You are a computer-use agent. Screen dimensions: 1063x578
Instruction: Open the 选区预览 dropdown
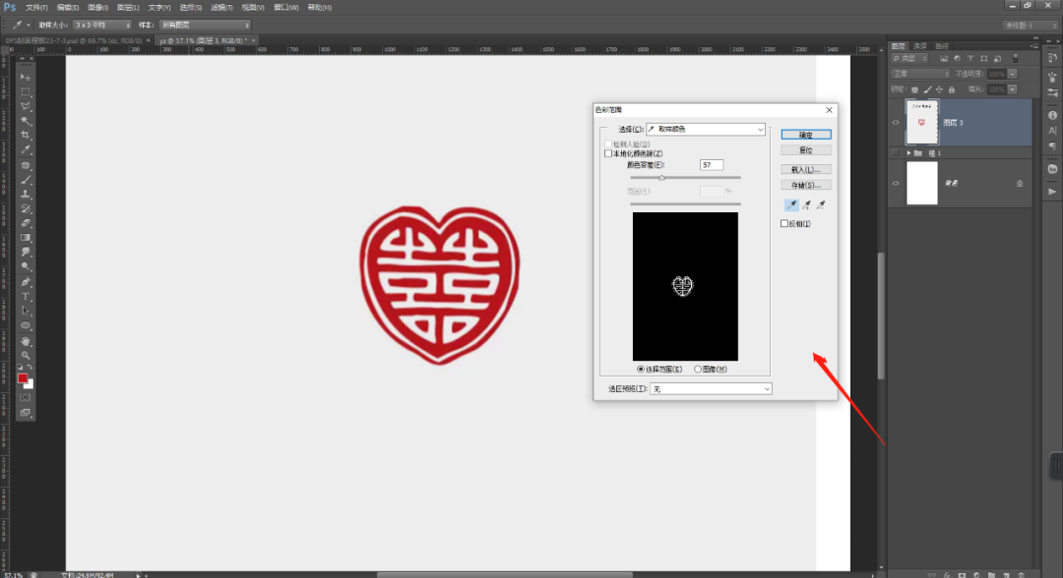(x=713, y=389)
